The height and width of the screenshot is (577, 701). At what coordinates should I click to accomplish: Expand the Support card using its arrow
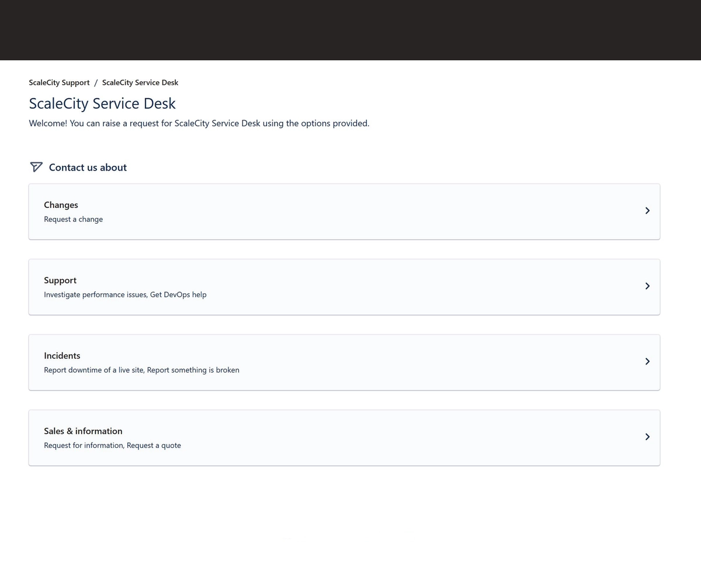tap(647, 286)
